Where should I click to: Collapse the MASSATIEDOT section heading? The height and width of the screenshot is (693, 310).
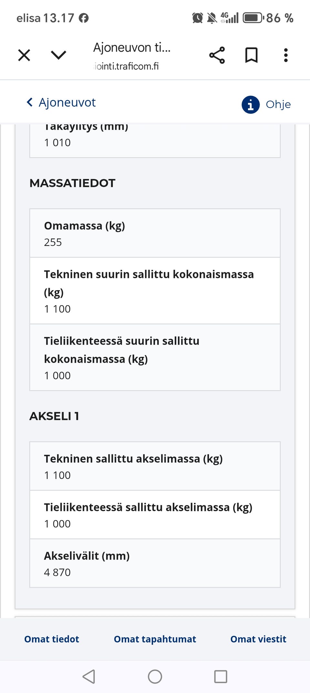[72, 183]
